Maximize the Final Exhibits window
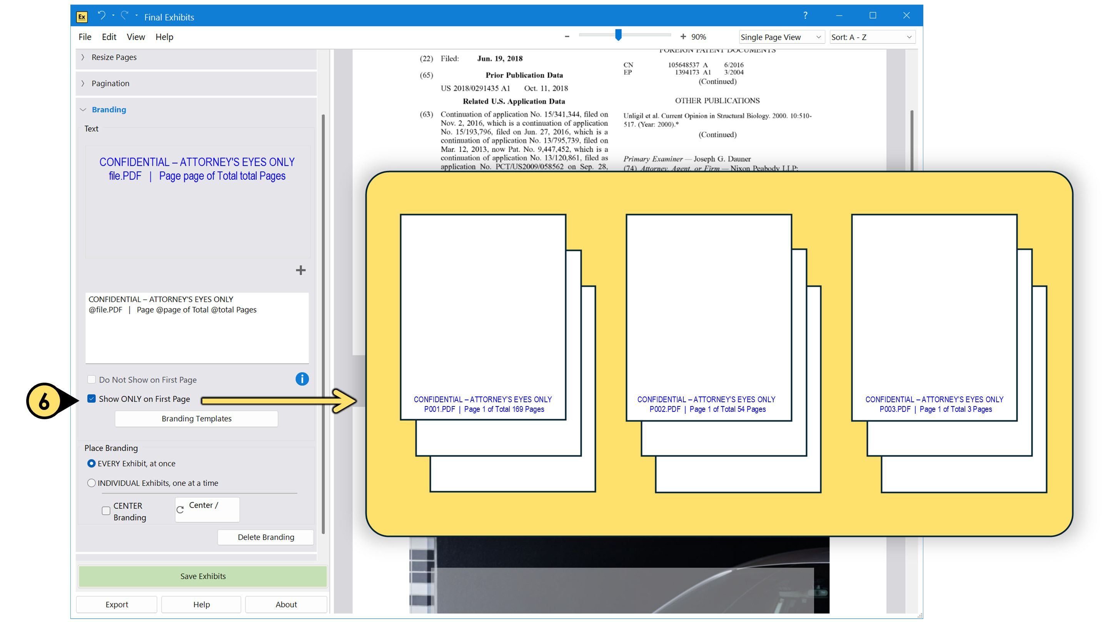The width and height of the screenshot is (1108, 622). click(872, 15)
